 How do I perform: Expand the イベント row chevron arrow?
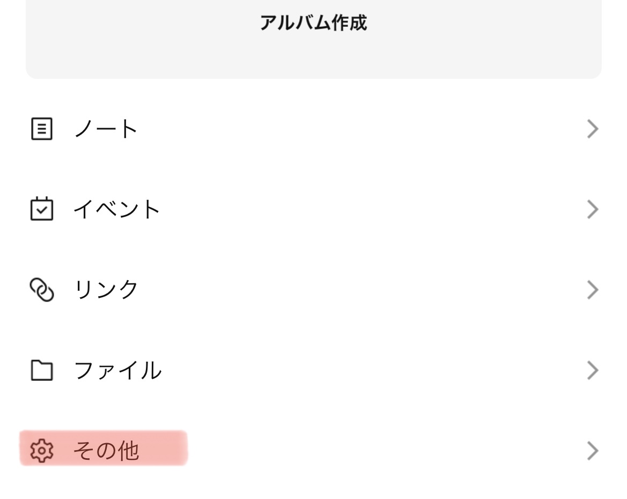tap(592, 209)
